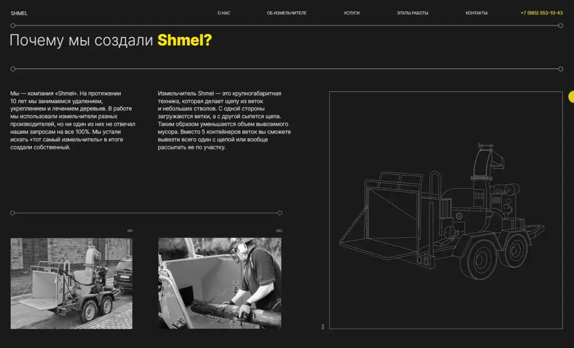Click the SHMEL logo in the header
The width and height of the screenshot is (574, 348).
coord(19,13)
